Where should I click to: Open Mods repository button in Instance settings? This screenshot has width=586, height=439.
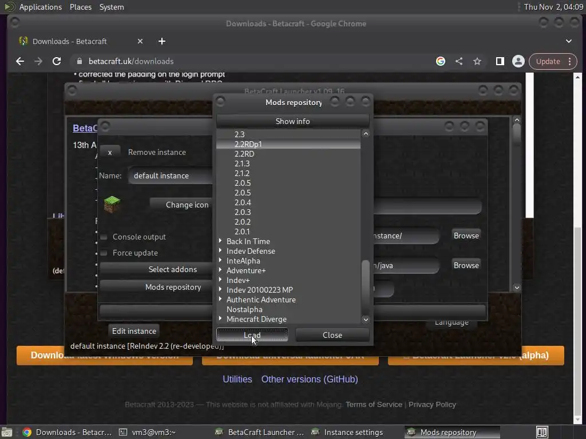157,287
